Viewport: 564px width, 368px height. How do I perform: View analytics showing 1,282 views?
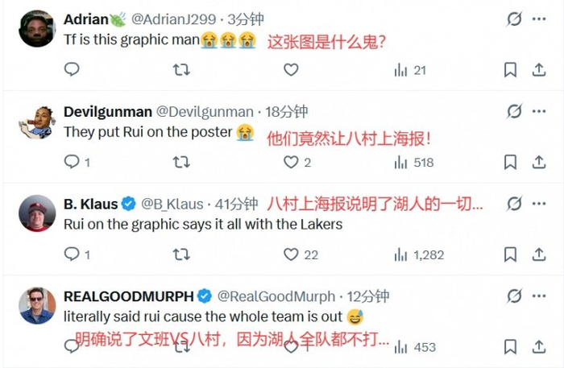coord(419,254)
